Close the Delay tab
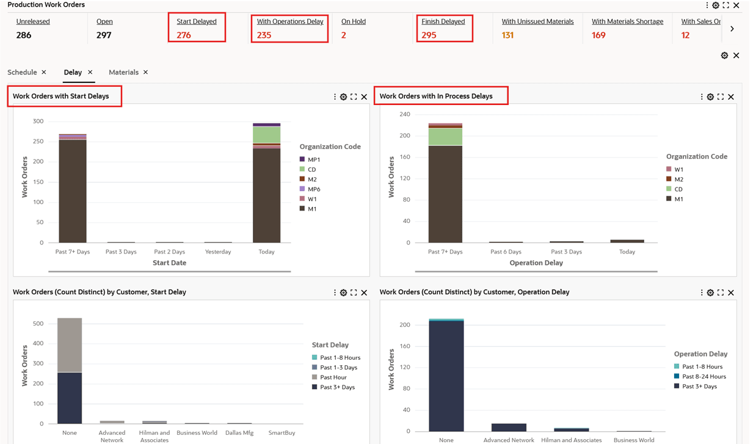The height and width of the screenshot is (444, 756). [x=90, y=72]
